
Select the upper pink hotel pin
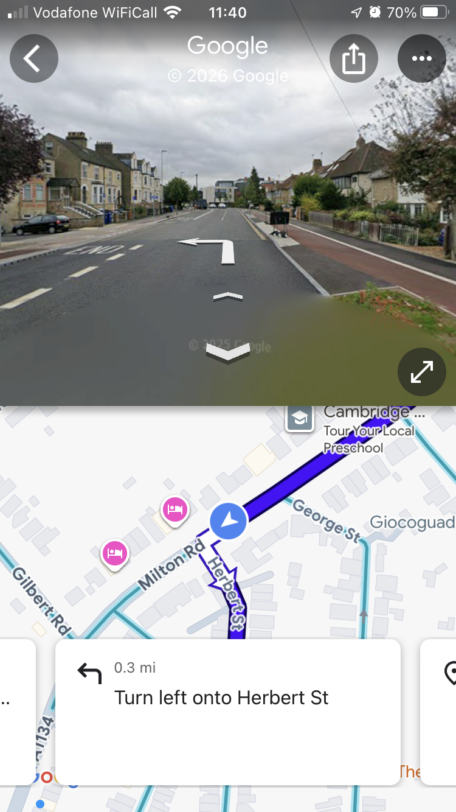pos(174,510)
